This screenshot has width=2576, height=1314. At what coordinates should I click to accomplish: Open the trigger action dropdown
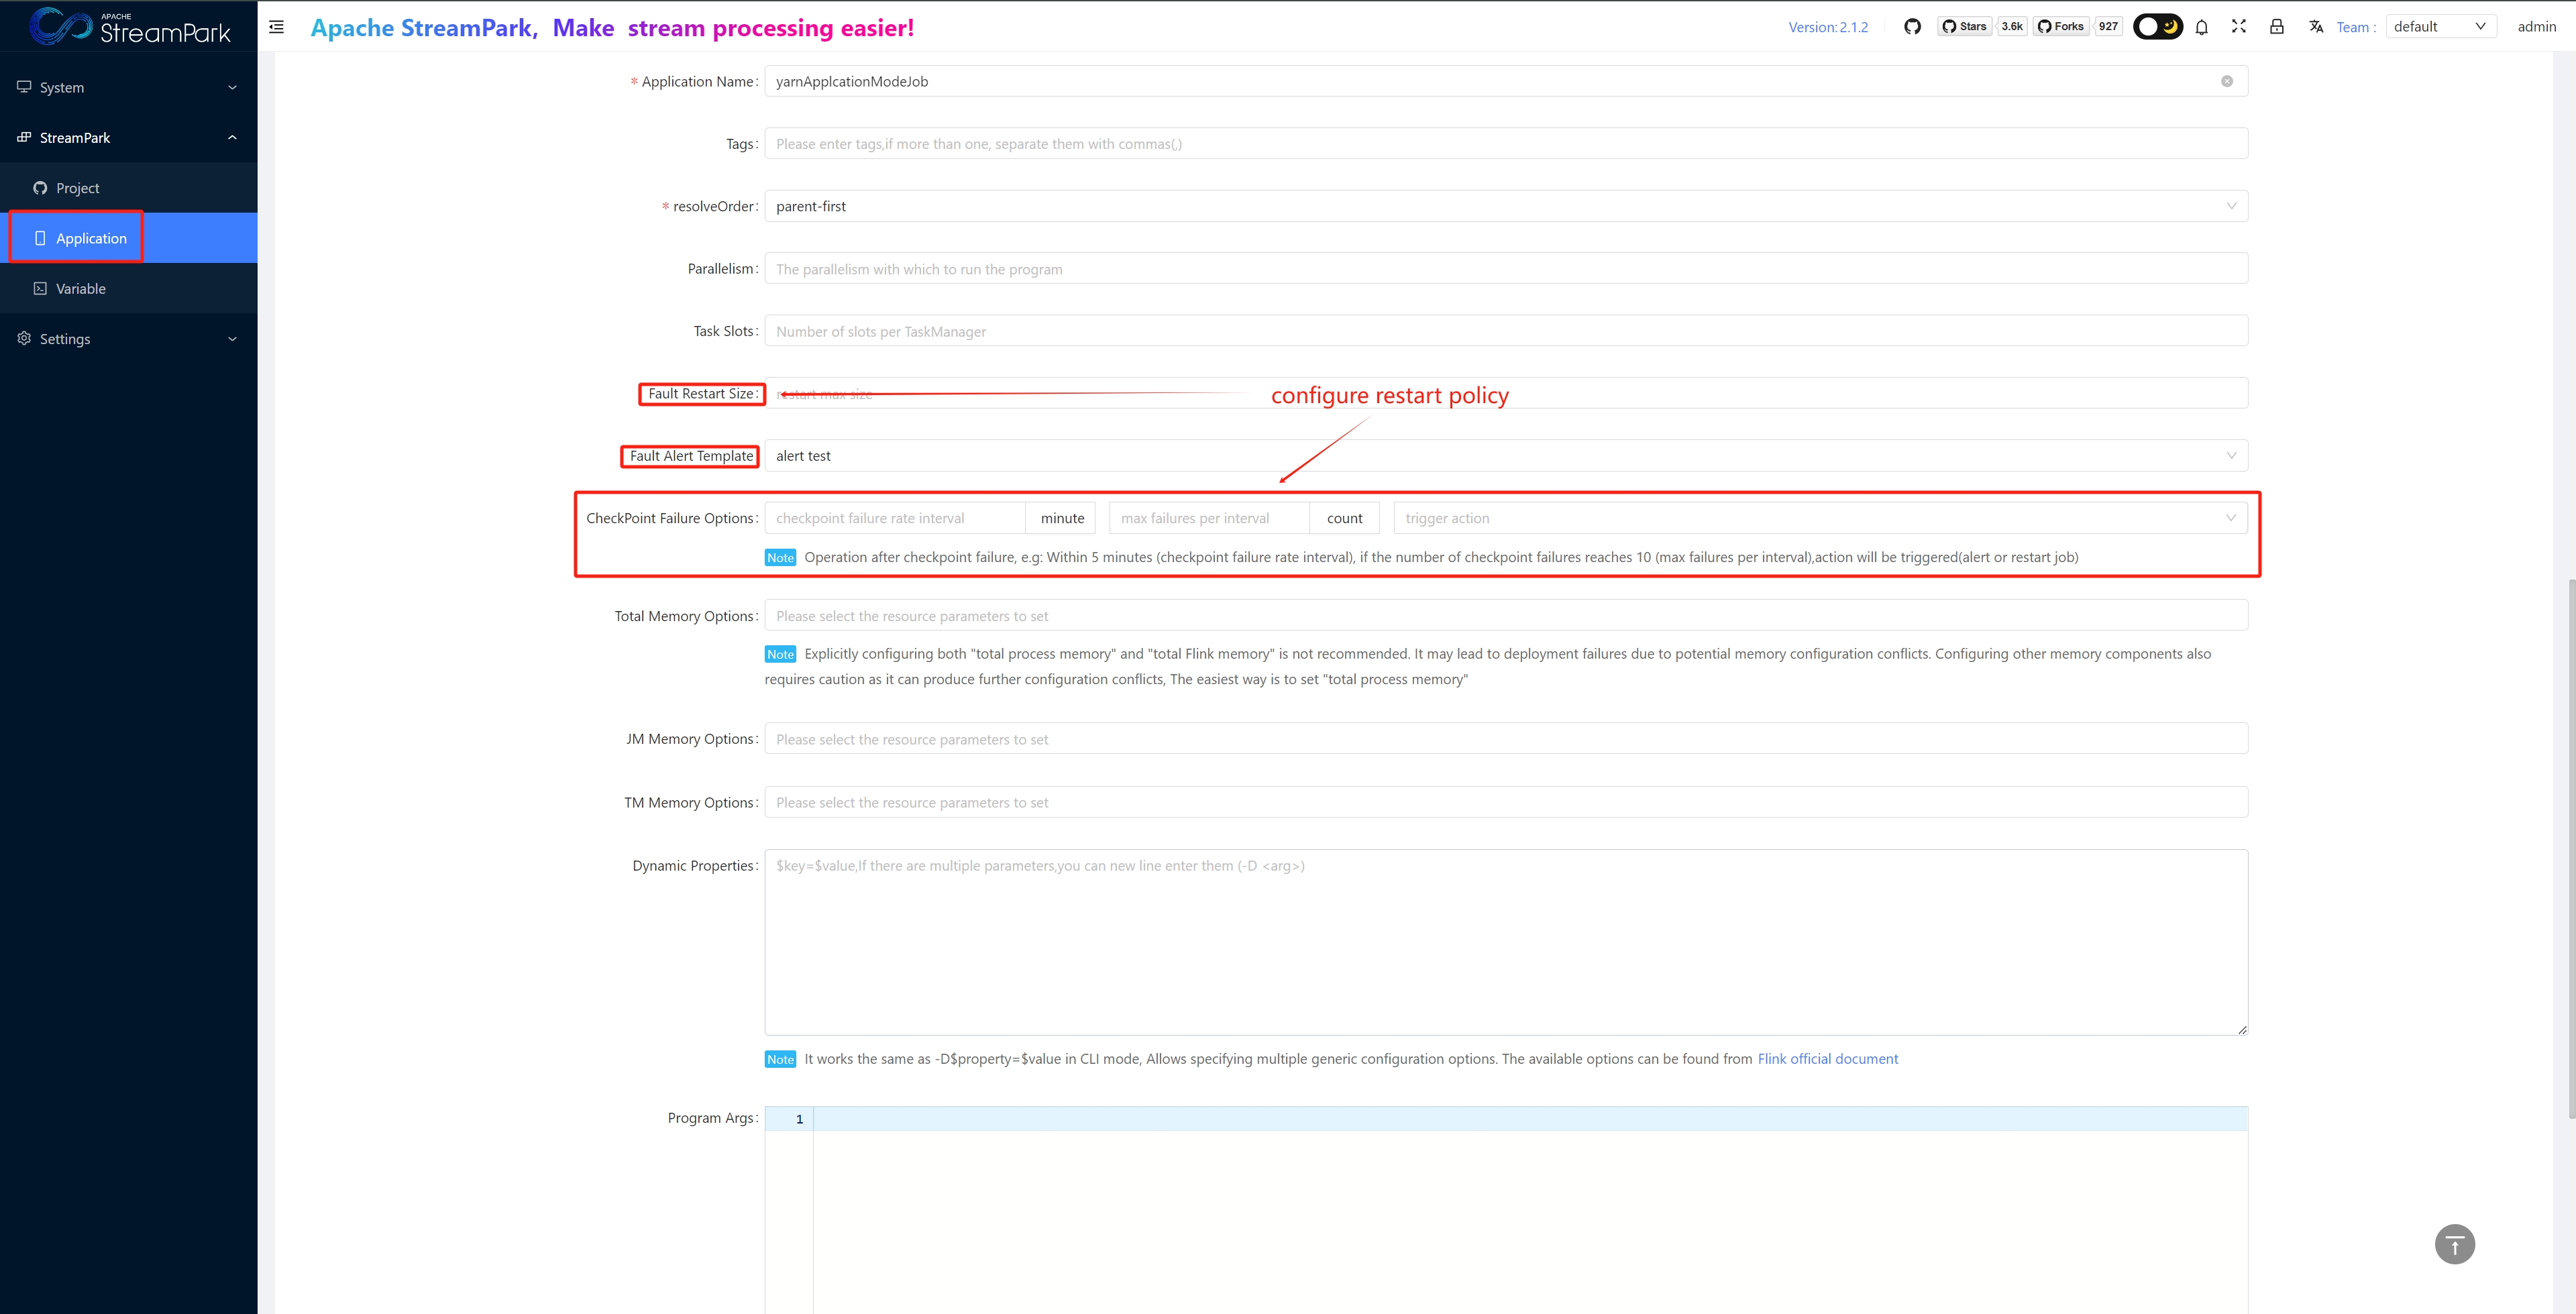pos(1819,518)
